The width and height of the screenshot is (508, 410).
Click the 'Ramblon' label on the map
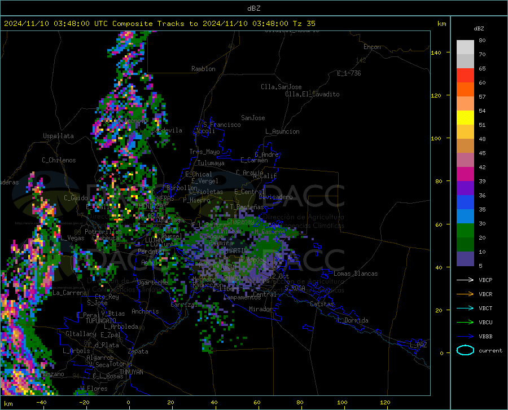click(203, 69)
